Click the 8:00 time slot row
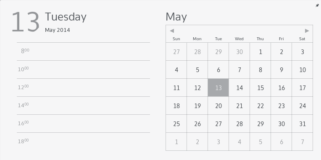The width and height of the screenshot is (321, 160). pyautogui.click(x=83, y=52)
